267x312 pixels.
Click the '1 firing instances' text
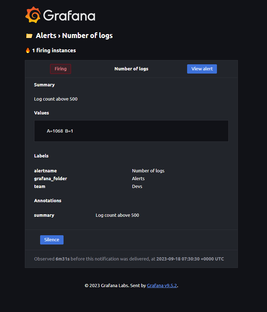[x=54, y=50]
